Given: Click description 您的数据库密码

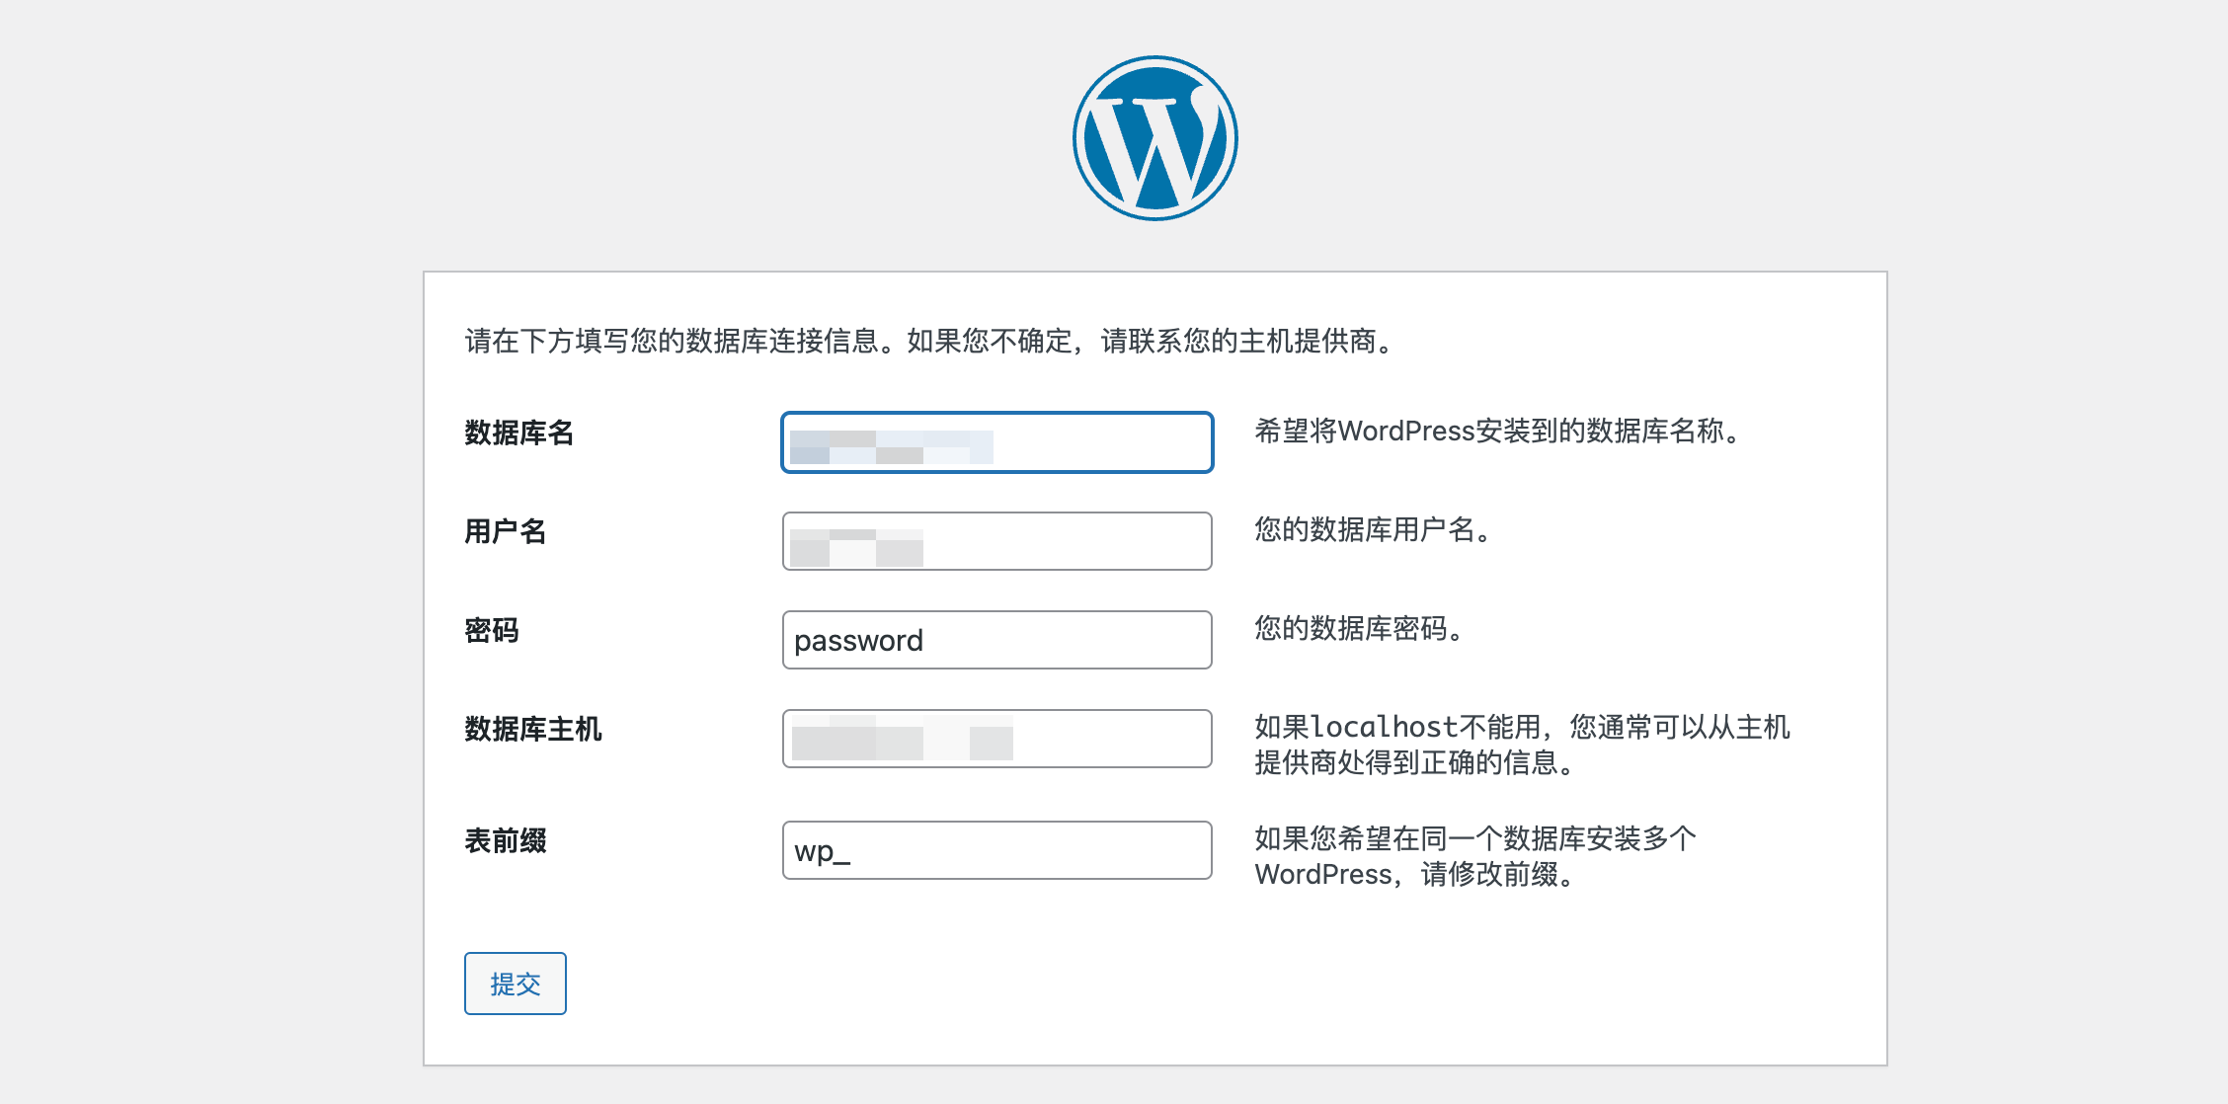Looking at the screenshot, I should (x=1359, y=628).
